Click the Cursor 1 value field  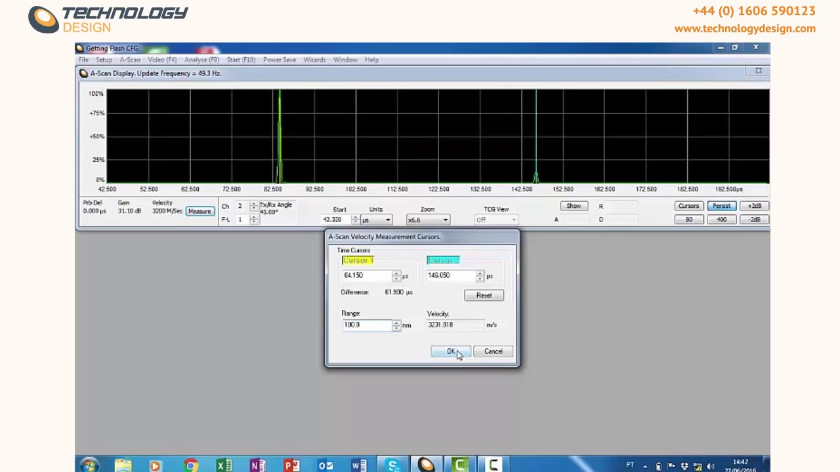click(x=367, y=275)
